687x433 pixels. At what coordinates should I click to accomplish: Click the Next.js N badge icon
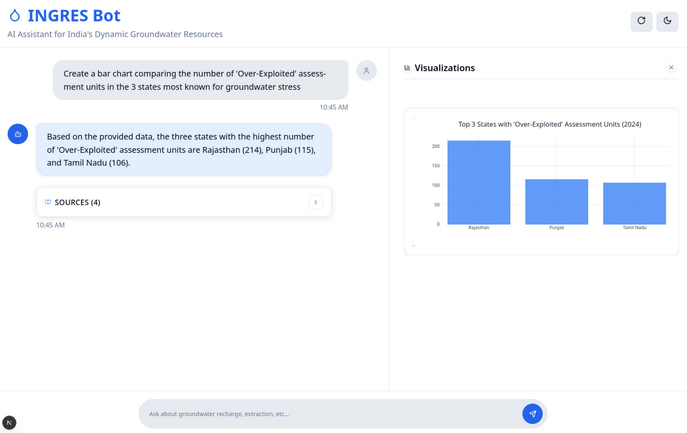[x=9, y=422]
